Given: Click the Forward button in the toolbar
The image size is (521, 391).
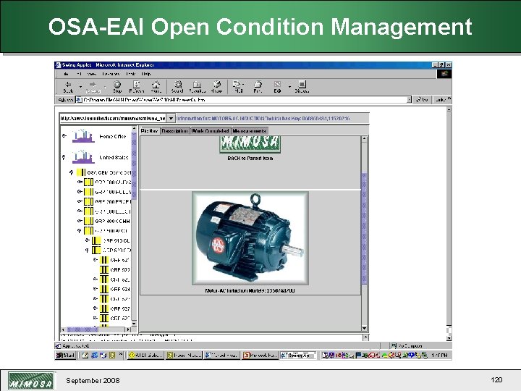Looking at the screenshot, I should click(x=93, y=87).
